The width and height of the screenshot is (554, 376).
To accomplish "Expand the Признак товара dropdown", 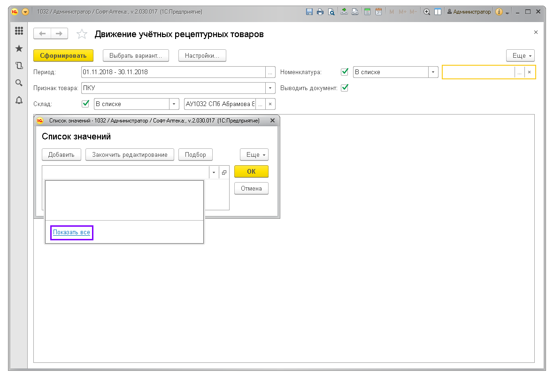I will pos(270,88).
